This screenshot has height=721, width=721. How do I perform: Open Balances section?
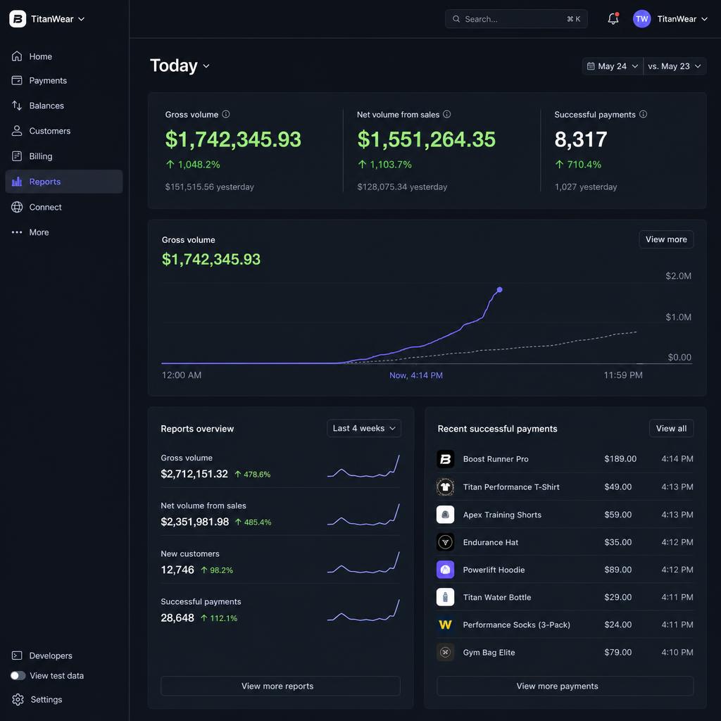[x=64, y=106]
